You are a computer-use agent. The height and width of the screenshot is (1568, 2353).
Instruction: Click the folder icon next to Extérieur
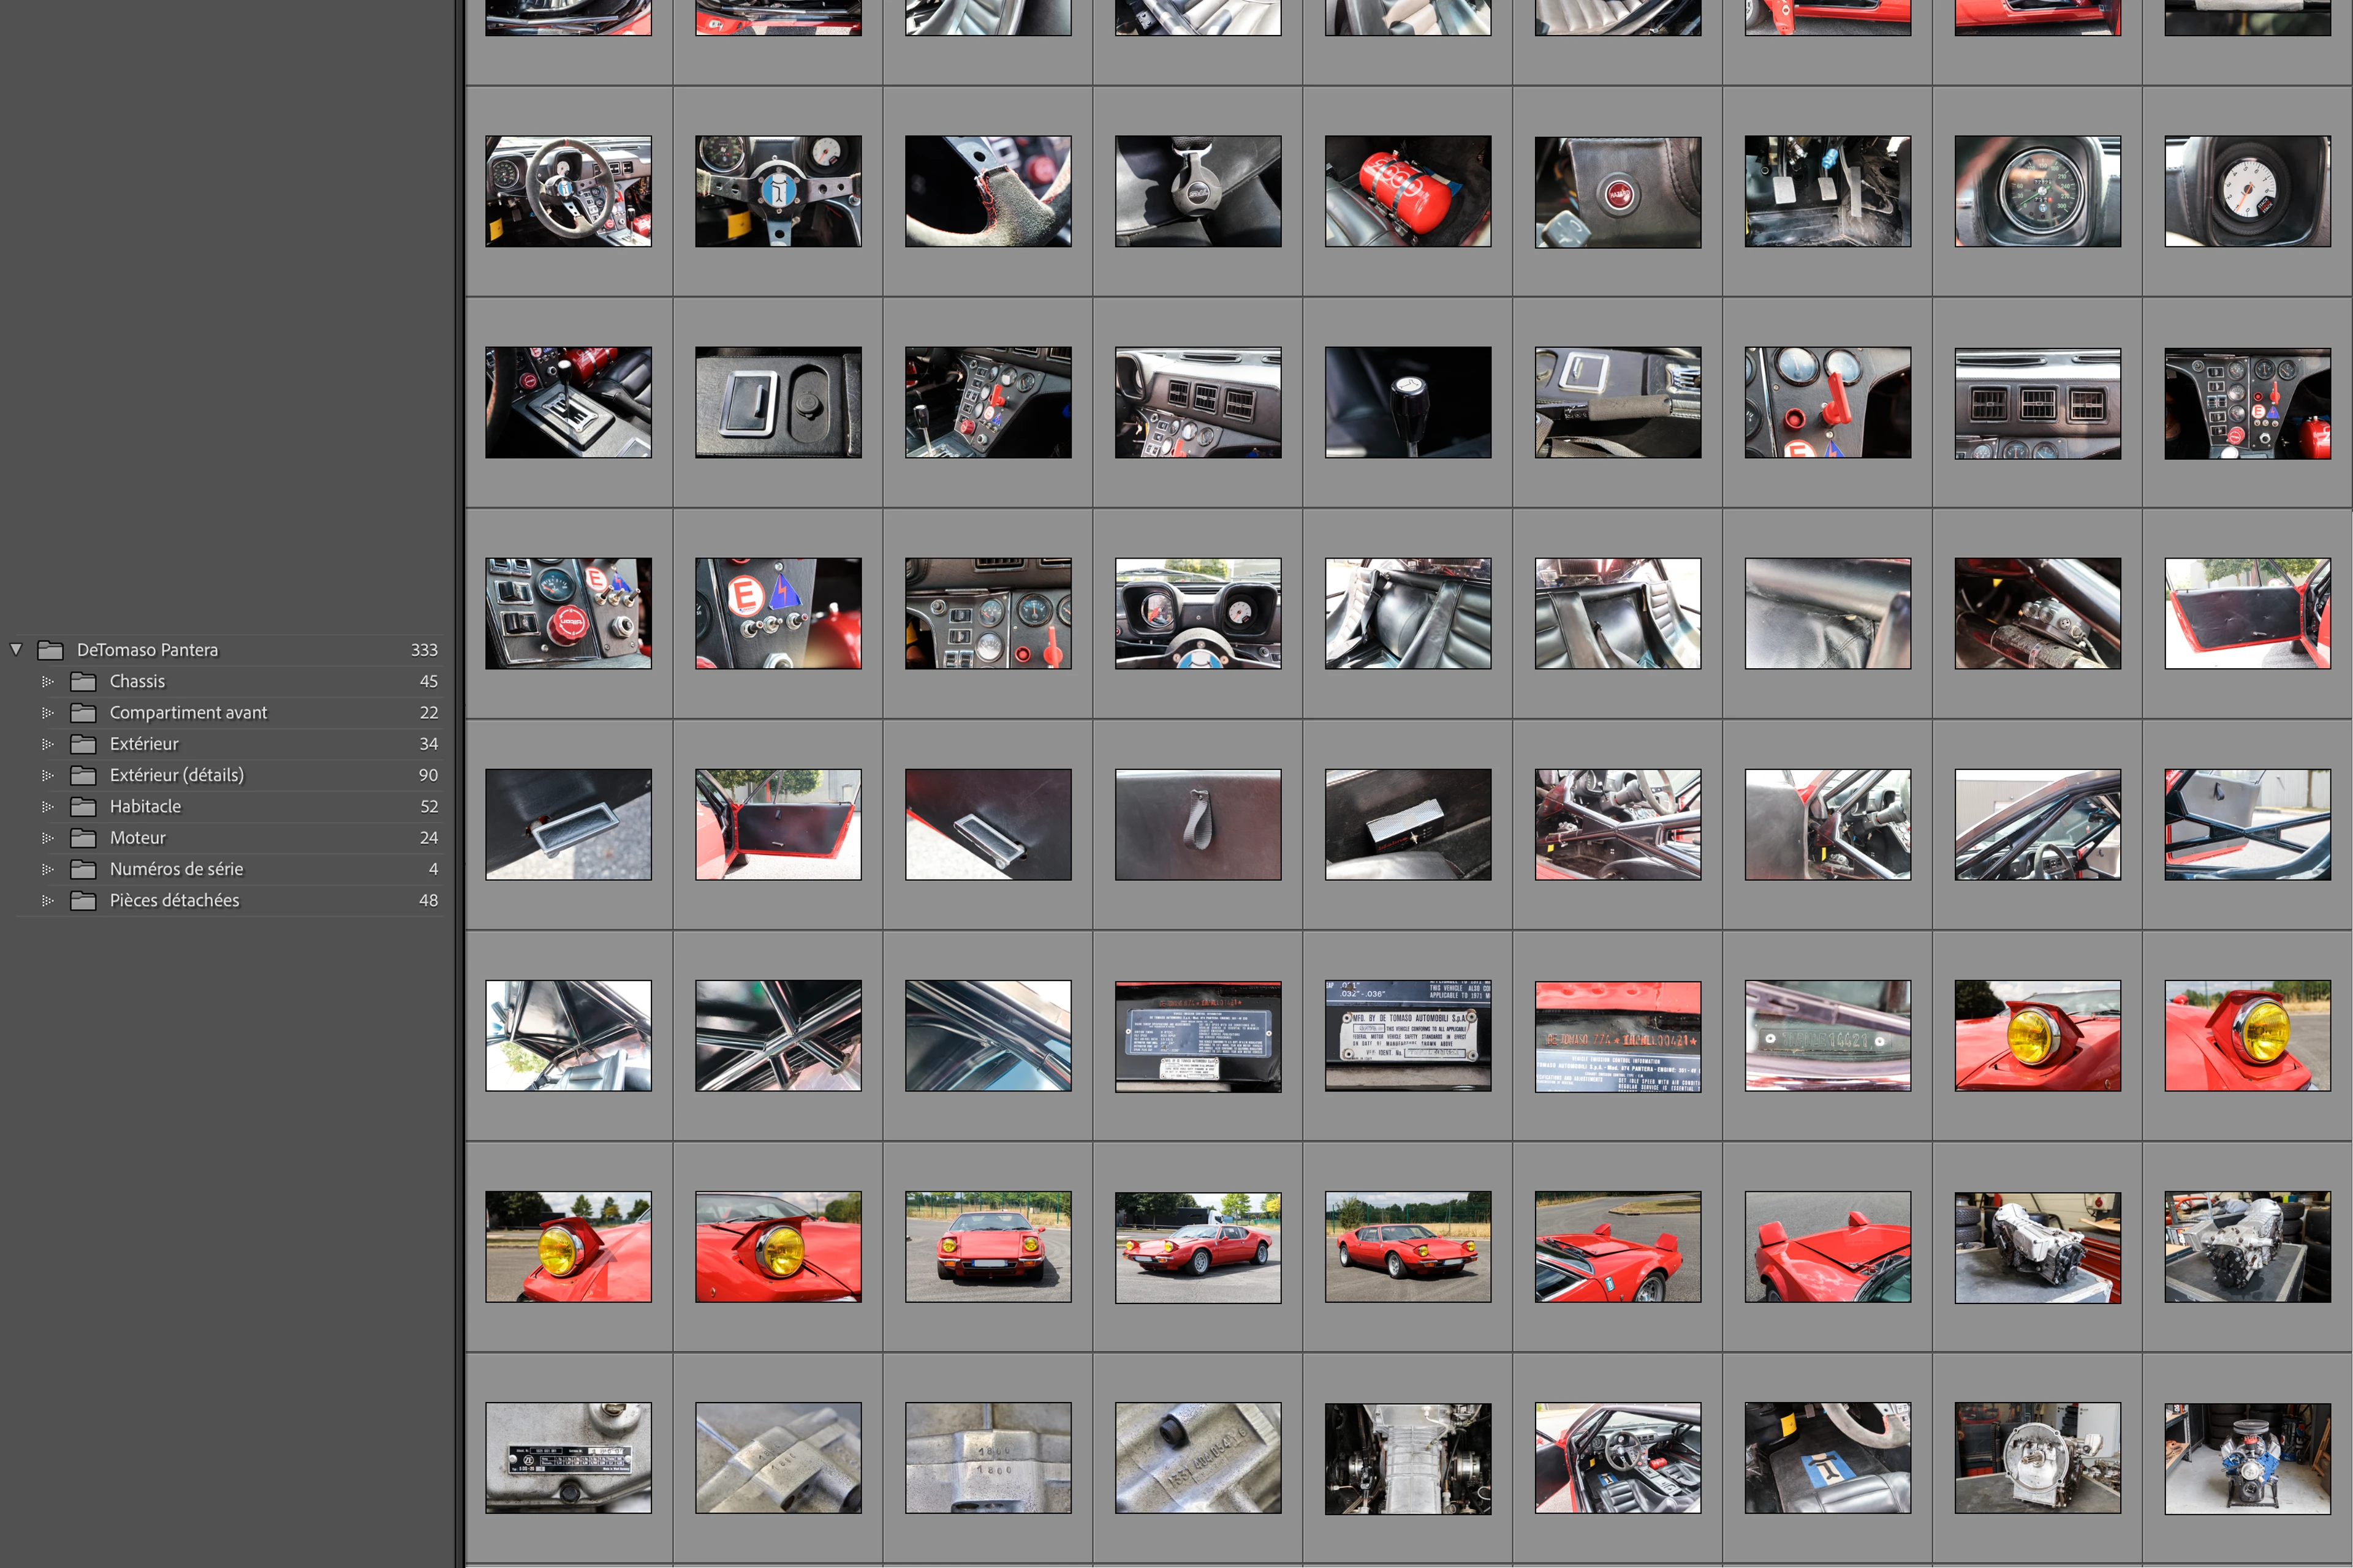pos(83,744)
